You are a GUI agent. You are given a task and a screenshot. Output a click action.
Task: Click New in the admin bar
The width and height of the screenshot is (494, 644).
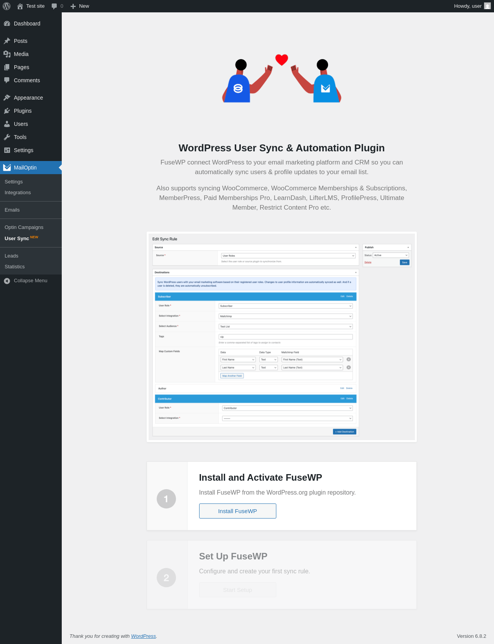pyautogui.click(x=80, y=6)
